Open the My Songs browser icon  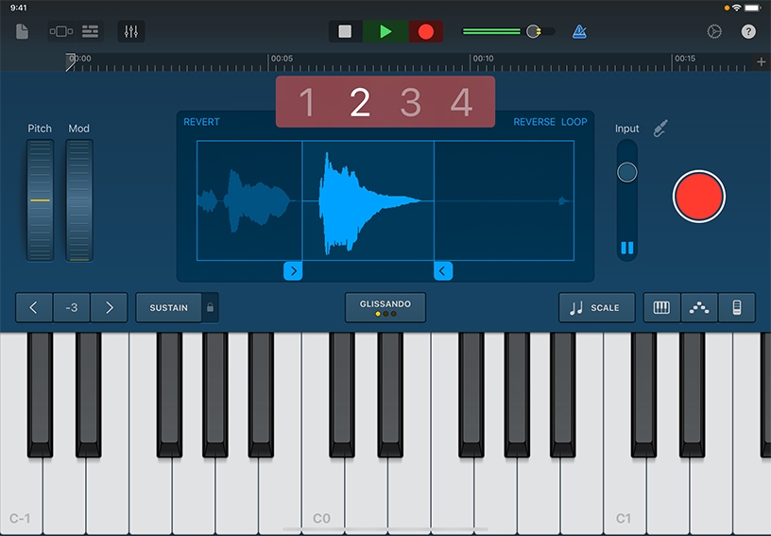(23, 31)
